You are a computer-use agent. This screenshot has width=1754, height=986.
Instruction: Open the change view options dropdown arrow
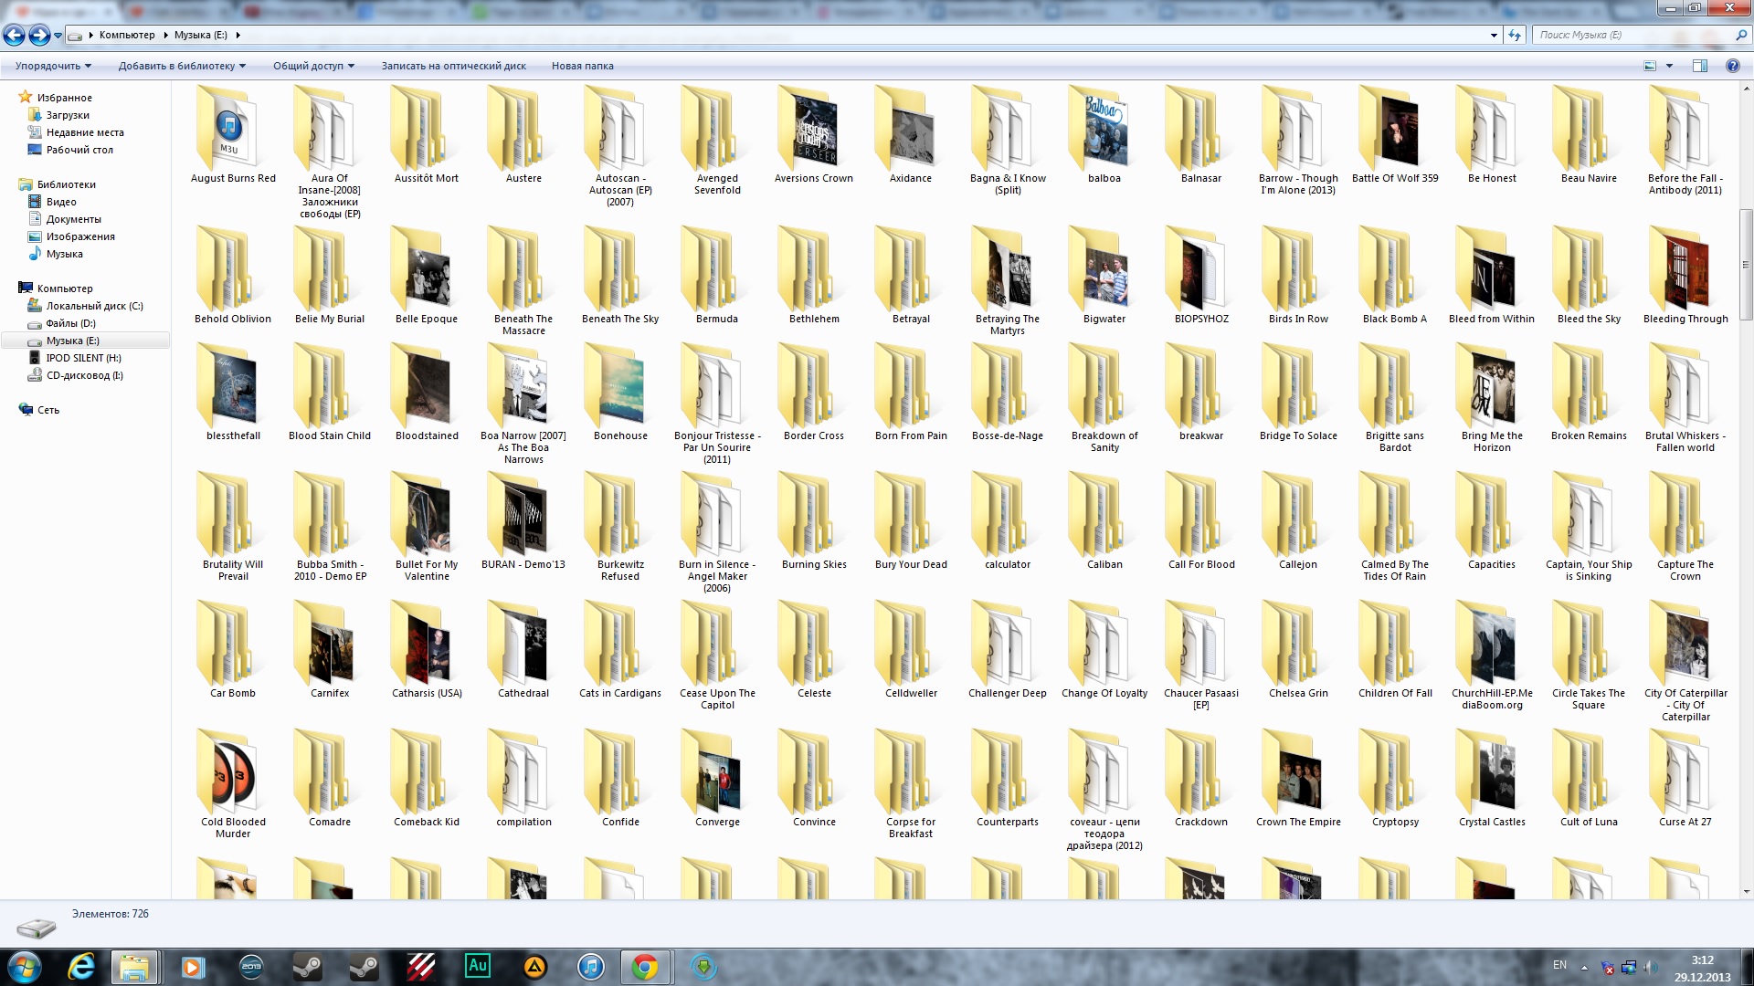(1669, 66)
